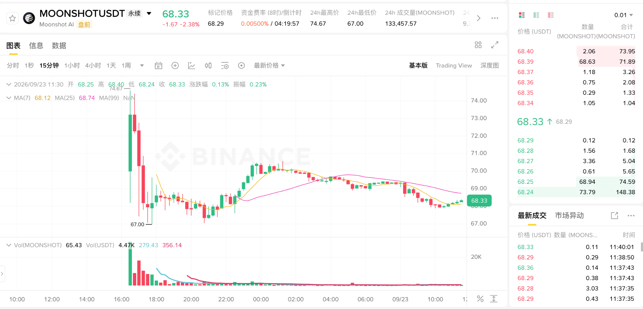The image size is (643, 309).
Task: Switch to the 最新成交 tab
Action: pos(532,216)
